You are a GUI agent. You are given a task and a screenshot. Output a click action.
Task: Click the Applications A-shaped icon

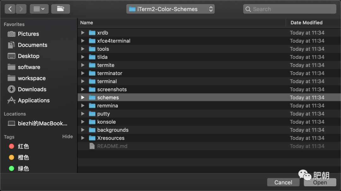(x=11, y=100)
